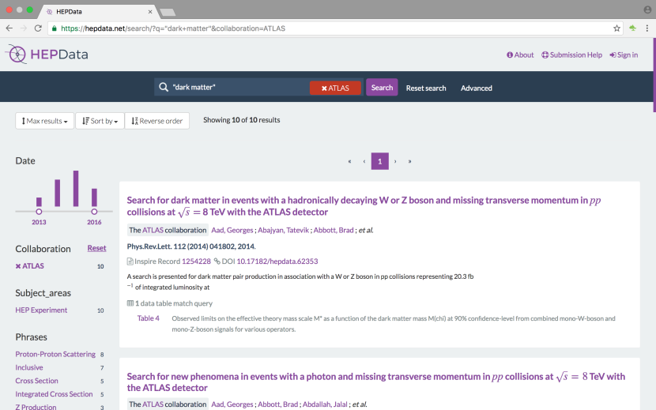The height and width of the screenshot is (410, 656).
Task: Click author Abajyan, Tatevik
Action: (x=283, y=230)
